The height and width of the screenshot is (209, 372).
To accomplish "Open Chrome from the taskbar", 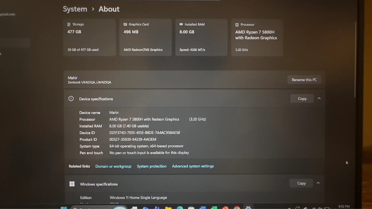I will (237, 207).
